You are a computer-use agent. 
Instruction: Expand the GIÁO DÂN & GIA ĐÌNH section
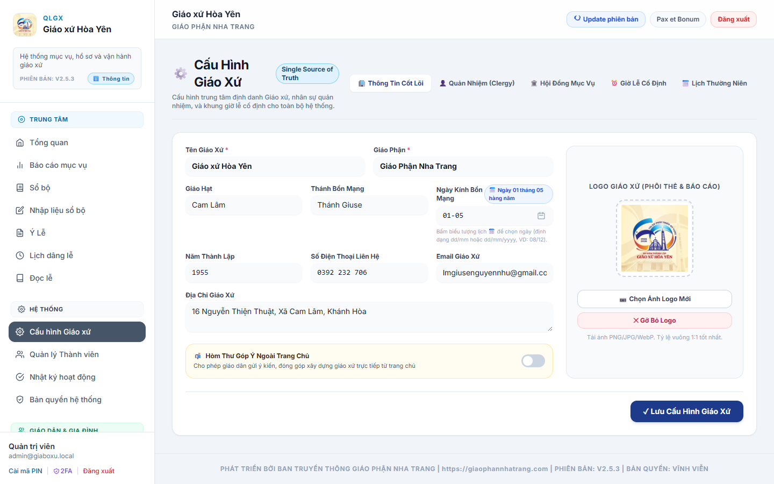coord(77,428)
